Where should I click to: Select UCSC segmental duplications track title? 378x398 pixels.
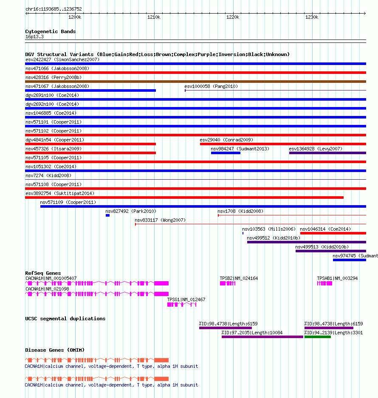(x=65, y=319)
